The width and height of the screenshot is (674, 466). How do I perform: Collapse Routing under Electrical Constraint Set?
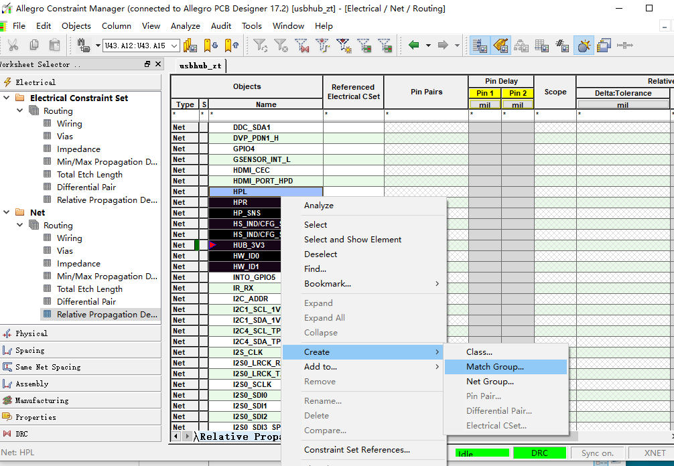click(x=20, y=111)
